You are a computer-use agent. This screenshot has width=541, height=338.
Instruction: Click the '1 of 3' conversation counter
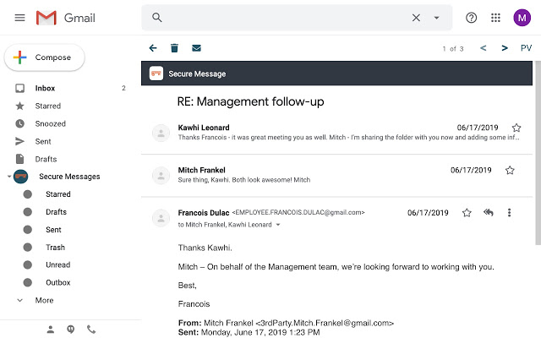pyautogui.click(x=453, y=49)
